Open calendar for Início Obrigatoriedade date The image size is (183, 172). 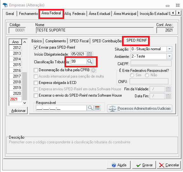pyautogui.click(x=90, y=54)
